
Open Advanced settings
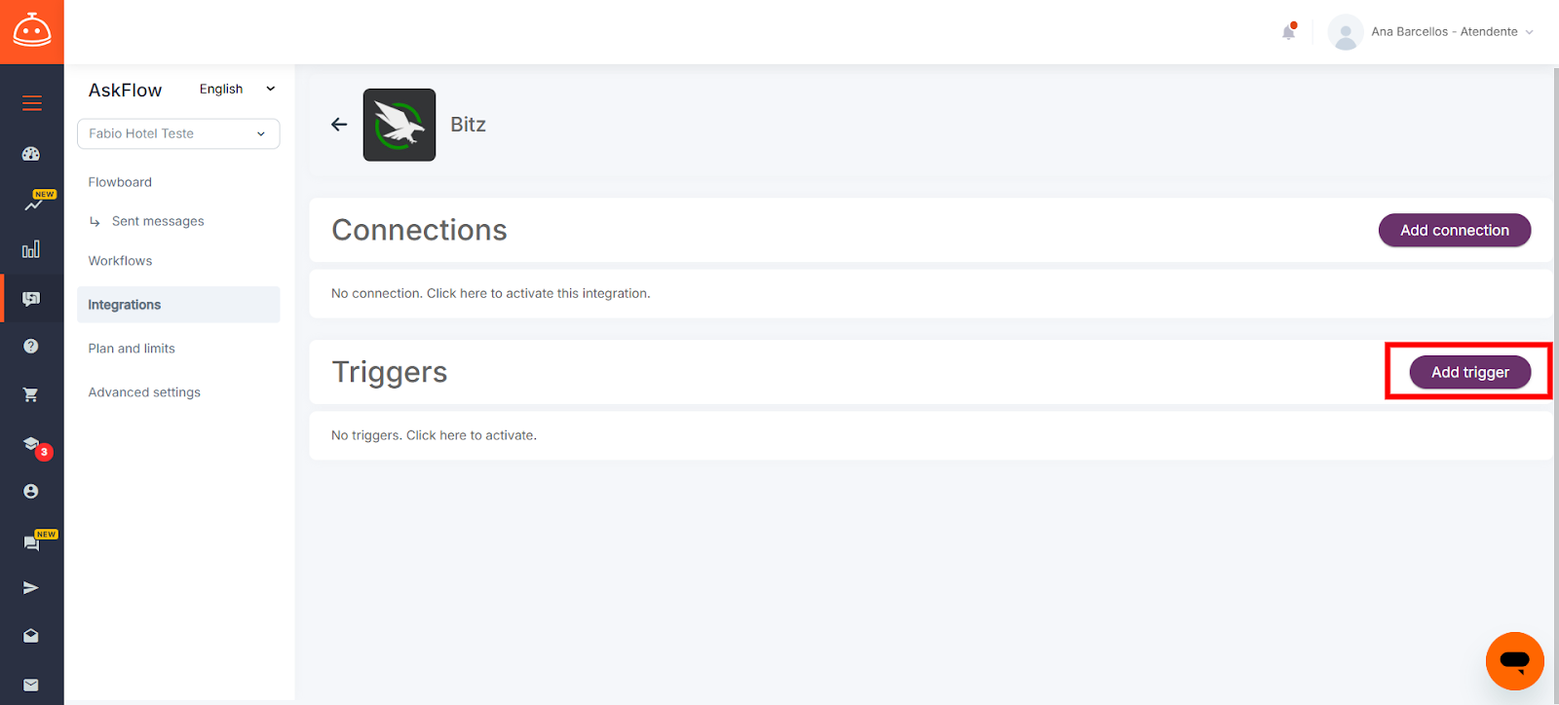[144, 392]
